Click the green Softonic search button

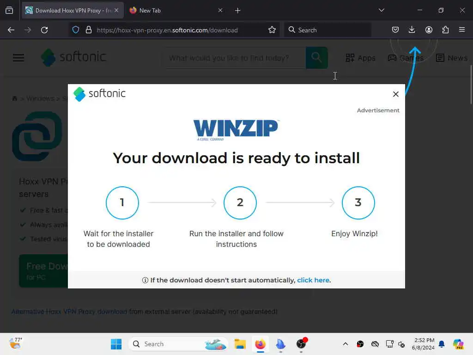tap(317, 58)
